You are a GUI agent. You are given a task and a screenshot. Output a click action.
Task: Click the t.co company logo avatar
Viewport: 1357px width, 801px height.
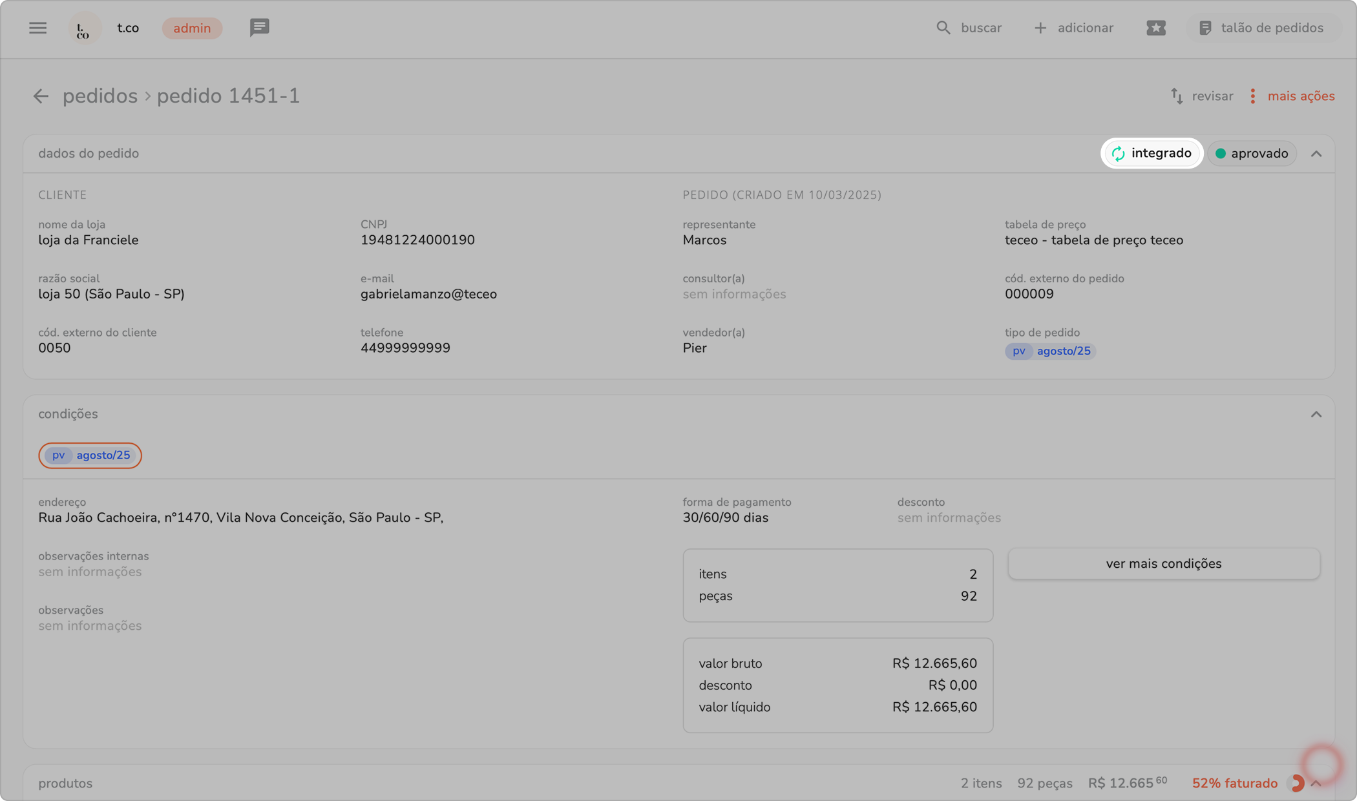[x=84, y=28]
